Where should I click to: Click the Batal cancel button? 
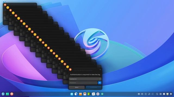point(77,87)
